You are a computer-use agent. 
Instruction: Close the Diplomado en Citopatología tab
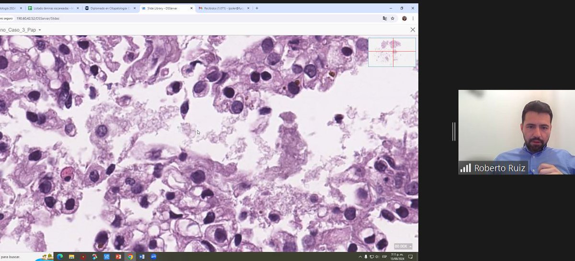135,8
